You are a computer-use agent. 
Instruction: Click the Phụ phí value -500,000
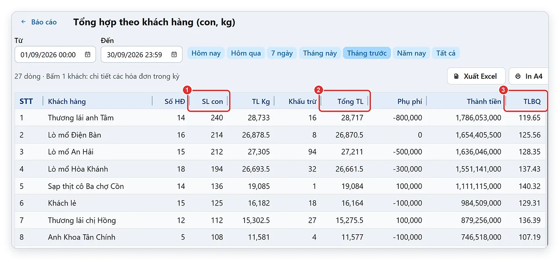click(407, 152)
